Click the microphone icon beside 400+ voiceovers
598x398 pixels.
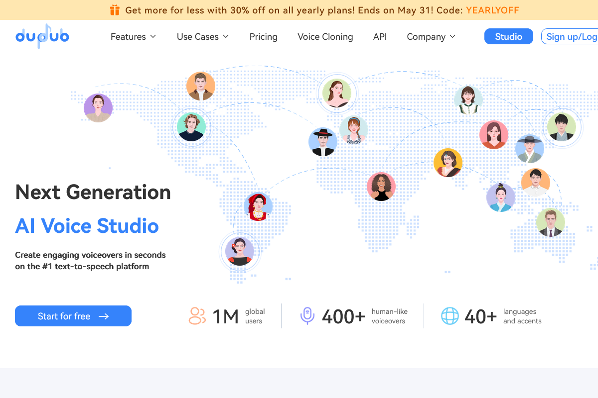click(307, 315)
